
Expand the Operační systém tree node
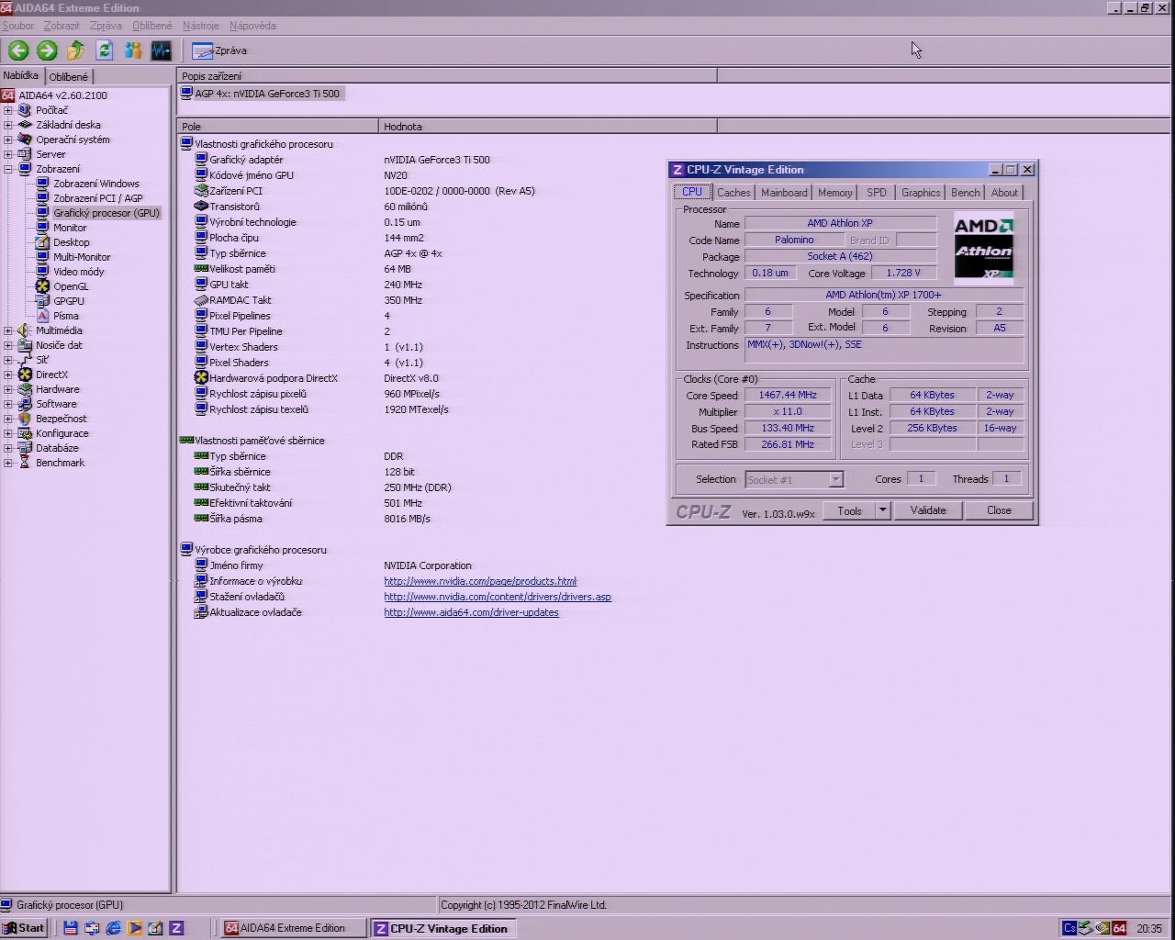[8, 140]
